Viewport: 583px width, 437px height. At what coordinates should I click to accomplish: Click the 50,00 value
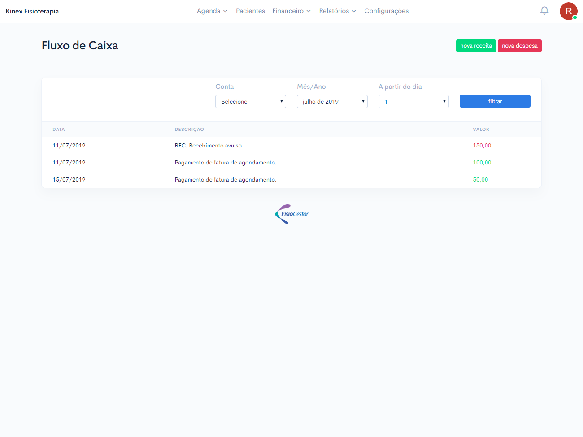click(480, 180)
